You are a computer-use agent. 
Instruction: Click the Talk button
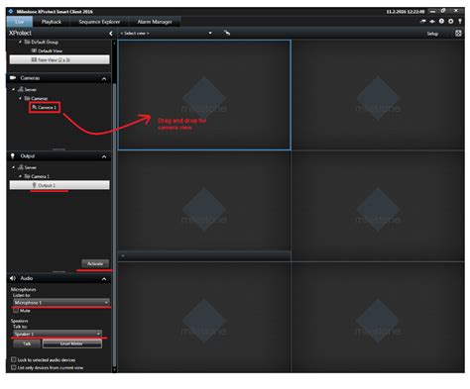pos(27,343)
